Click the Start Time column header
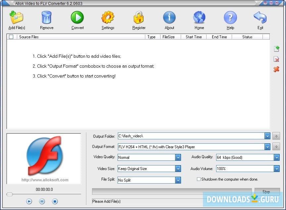Screen dimensions: 286x210 click(x=194, y=37)
